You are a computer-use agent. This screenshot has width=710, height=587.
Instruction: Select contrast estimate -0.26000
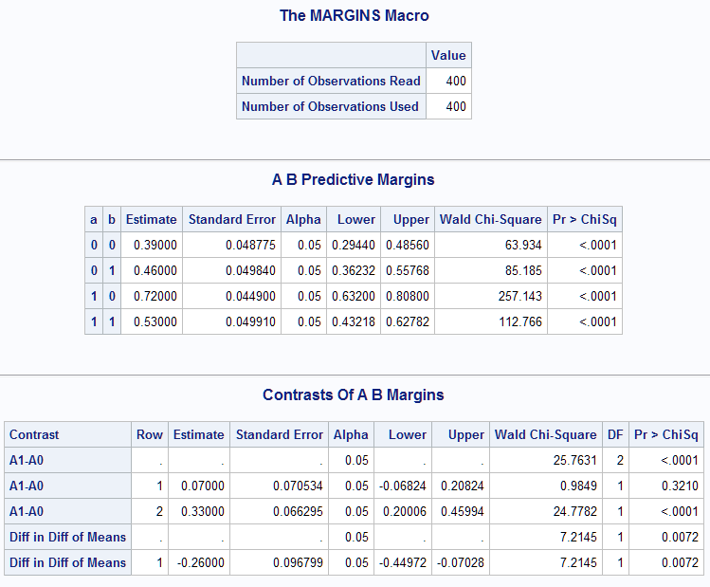tap(201, 562)
